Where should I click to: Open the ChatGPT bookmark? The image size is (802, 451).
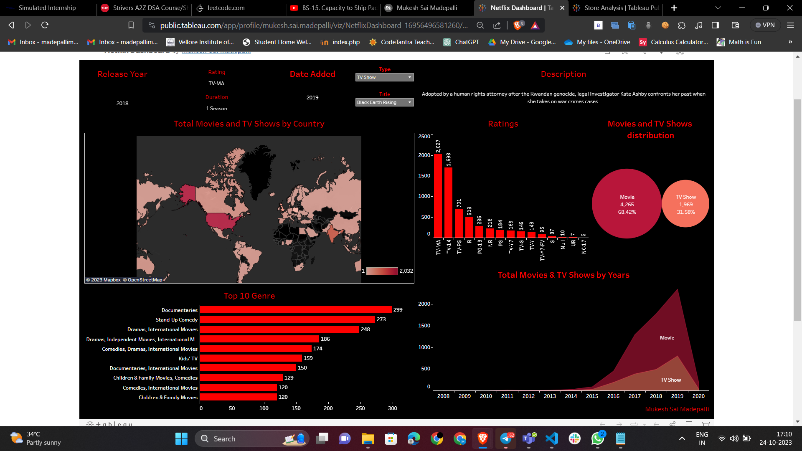(461, 42)
